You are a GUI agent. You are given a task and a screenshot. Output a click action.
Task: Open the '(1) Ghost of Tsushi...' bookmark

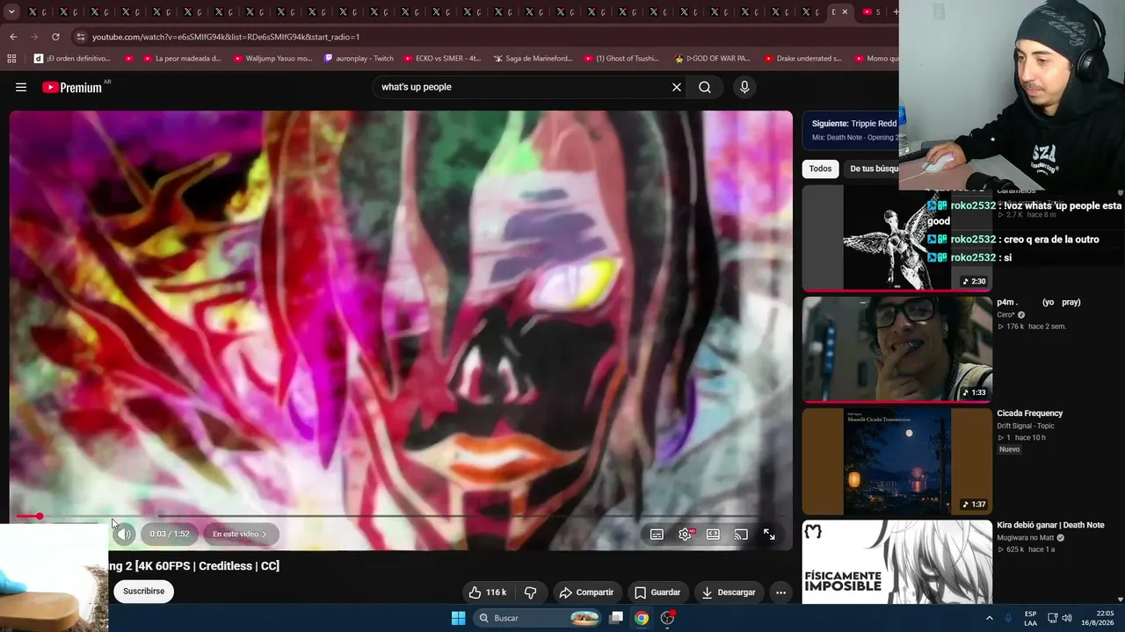click(621, 59)
